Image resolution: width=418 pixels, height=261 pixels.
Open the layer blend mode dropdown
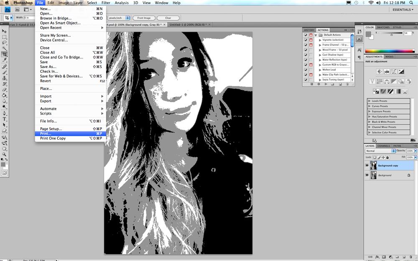[x=380, y=151]
